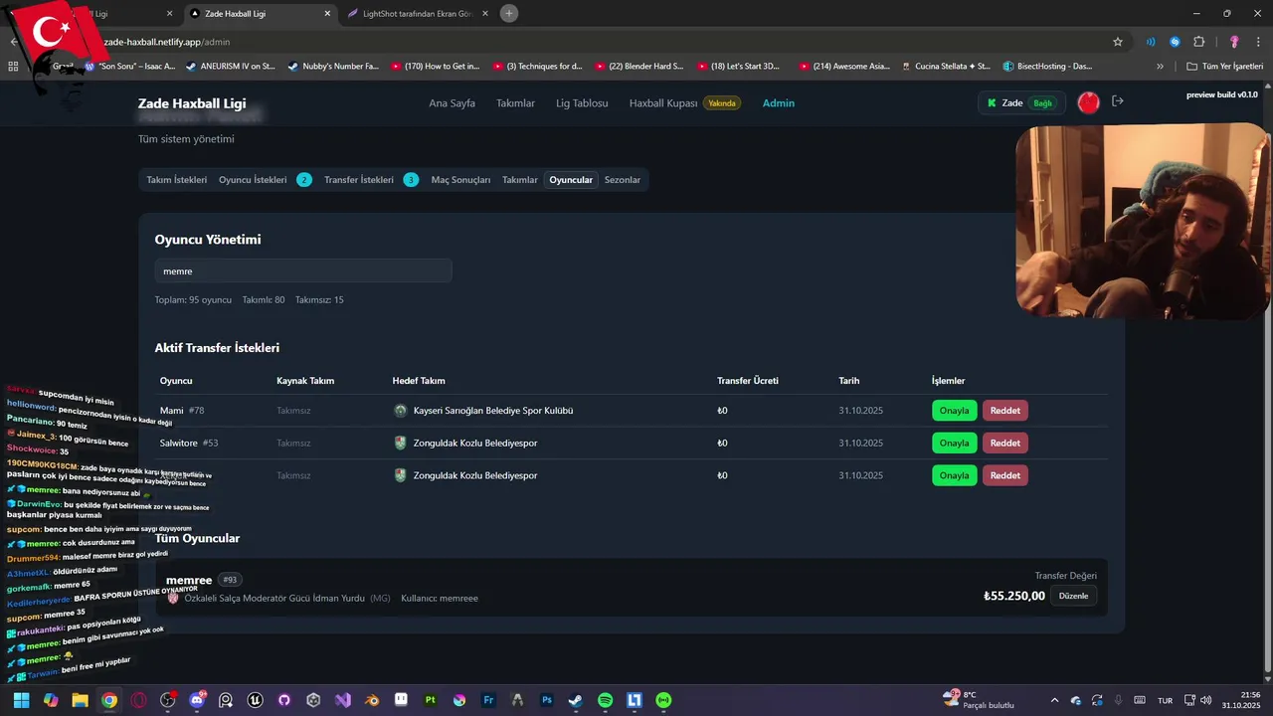The image size is (1273, 716).
Task: Click the Zade Haxball Ligi site title
Action: [192, 103]
